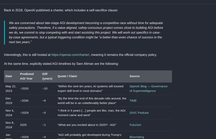
Task: Open the Bloomberg source link
Action: click(x=137, y=137)
